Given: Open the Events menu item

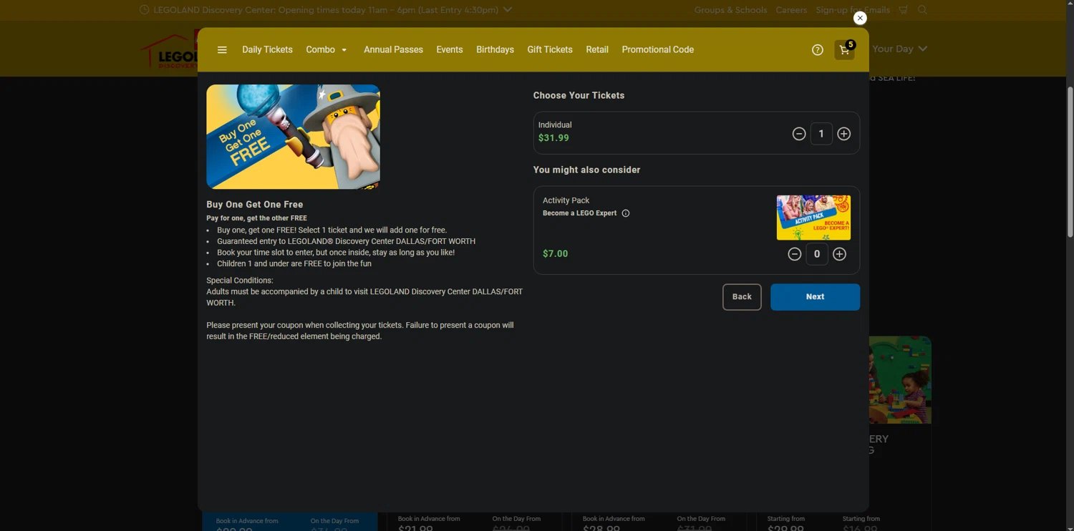Looking at the screenshot, I should click(x=450, y=50).
